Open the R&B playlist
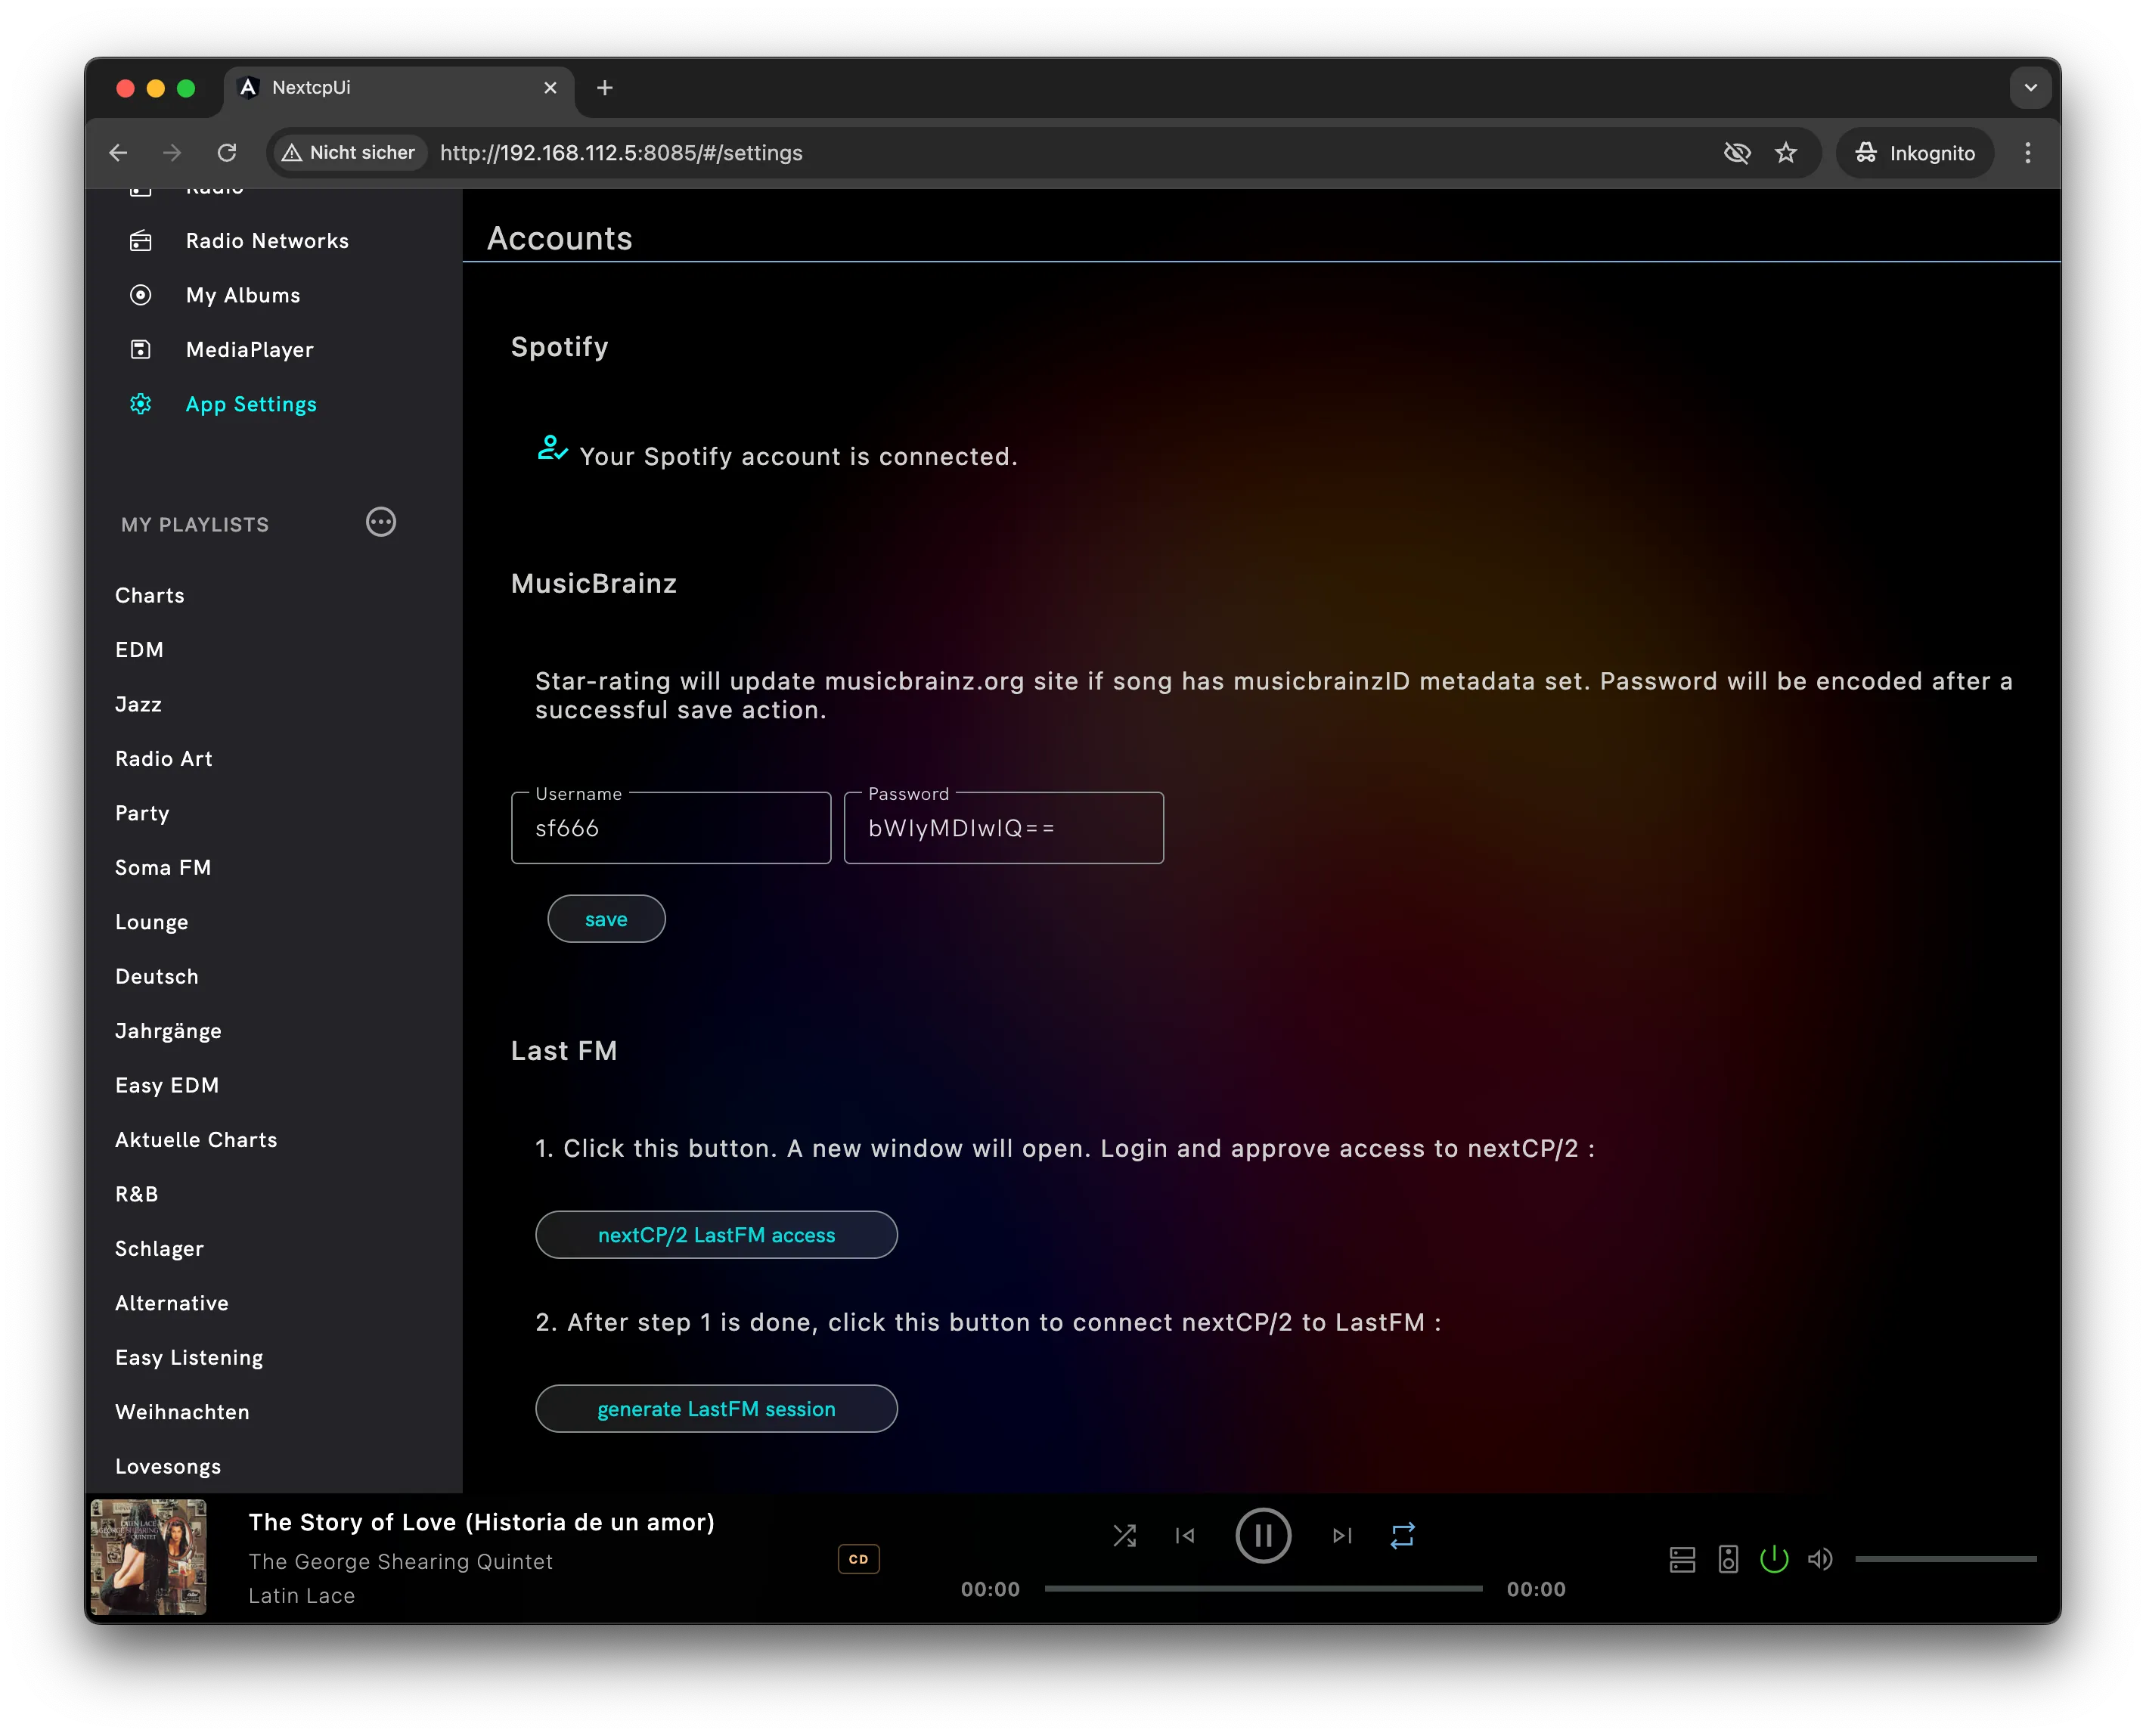The image size is (2146, 1736). (x=137, y=1195)
